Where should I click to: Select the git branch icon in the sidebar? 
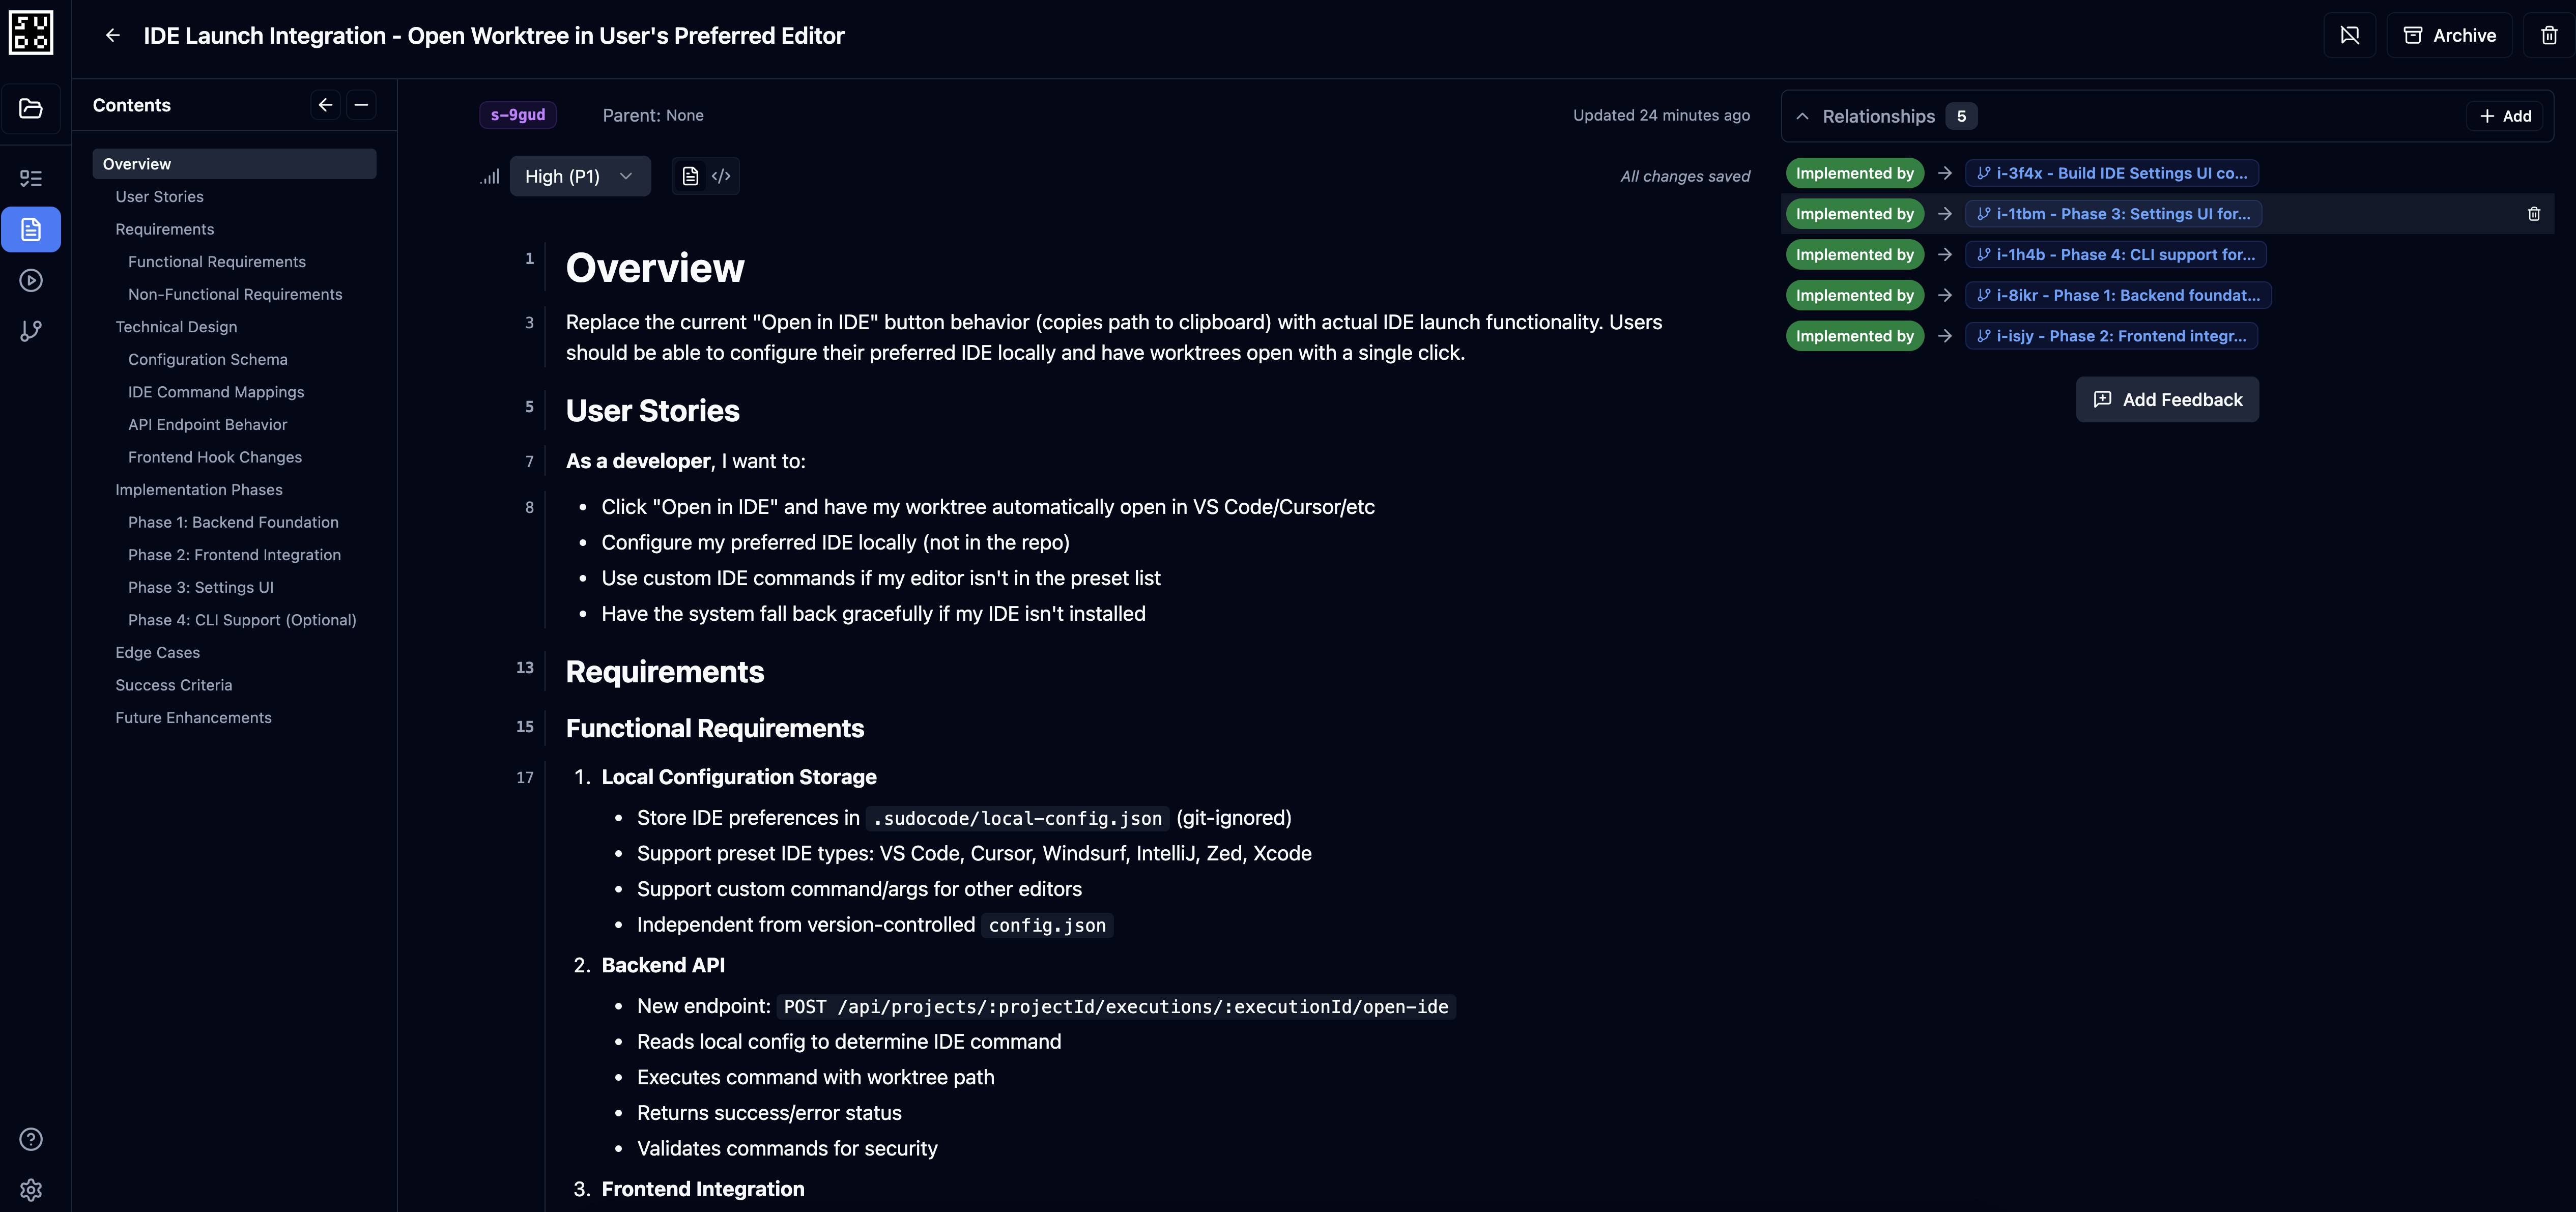(x=31, y=331)
